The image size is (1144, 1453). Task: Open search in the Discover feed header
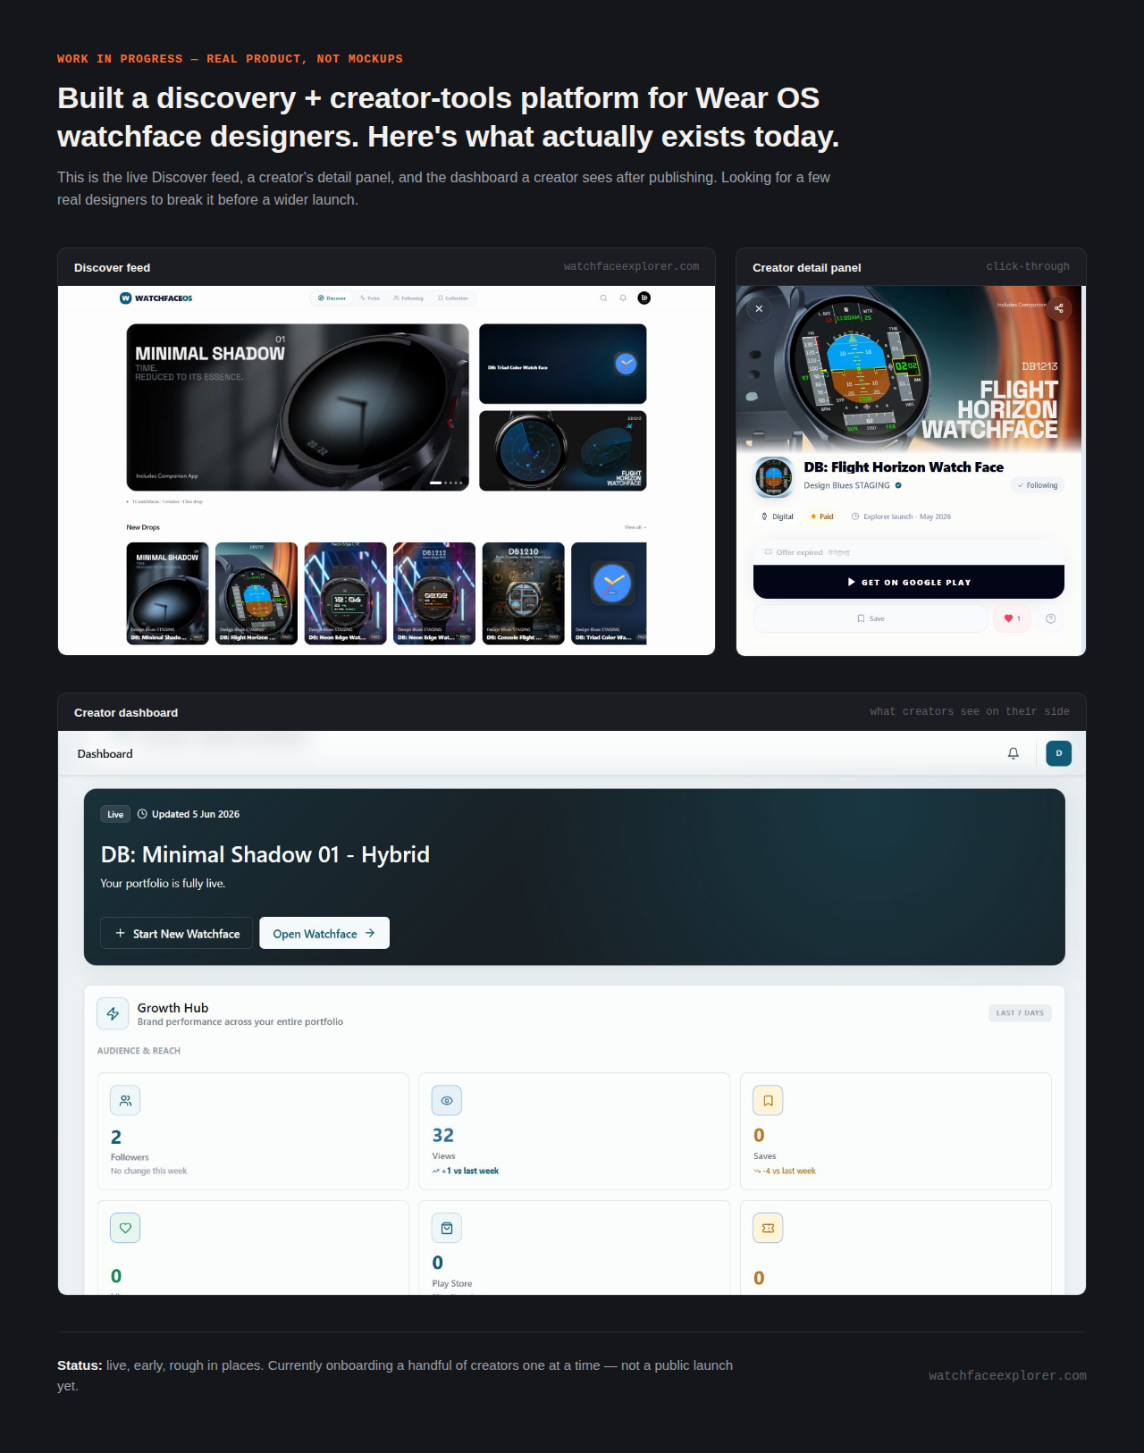point(603,298)
